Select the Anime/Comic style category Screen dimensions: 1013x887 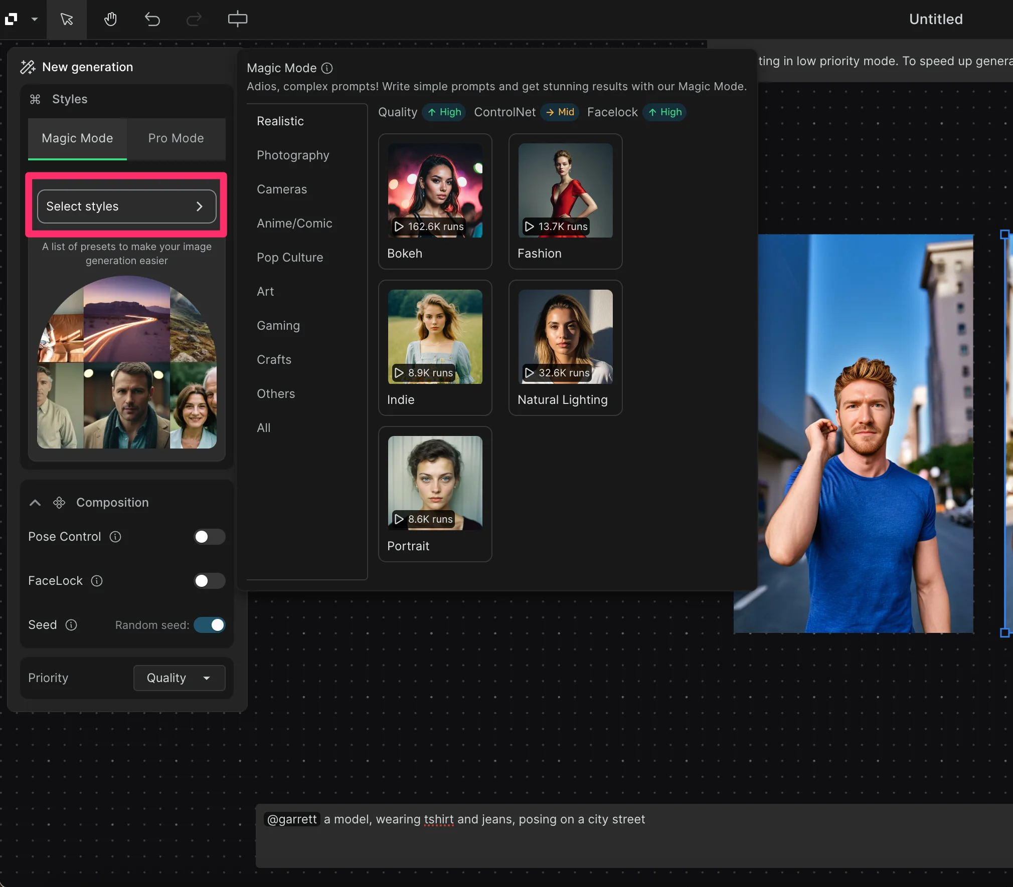pyautogui.click(x=294, y=224)
